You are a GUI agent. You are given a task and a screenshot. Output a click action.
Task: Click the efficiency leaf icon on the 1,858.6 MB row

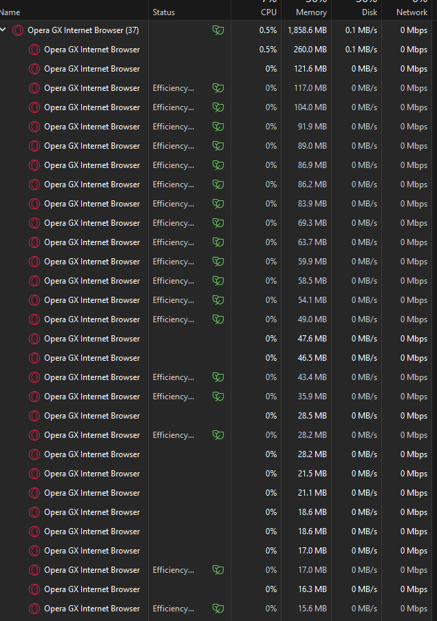(x=218, y=30)
